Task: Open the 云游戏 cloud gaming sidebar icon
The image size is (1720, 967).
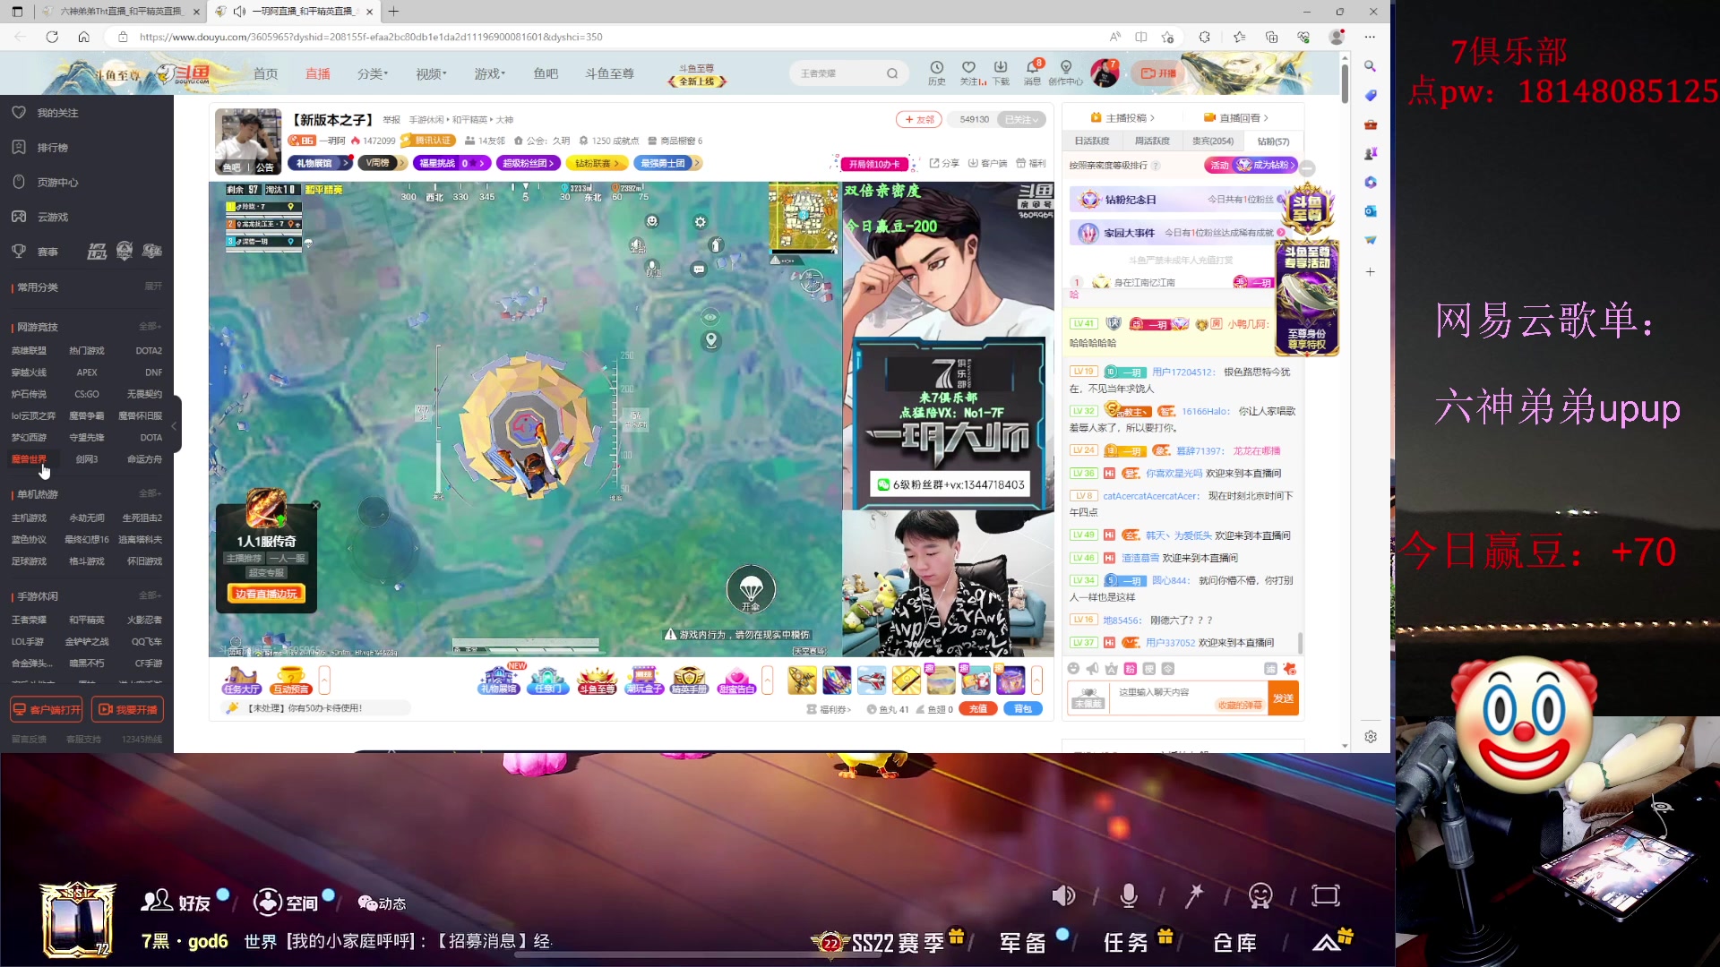Action: pyautogui.click(x=18, y=217)
